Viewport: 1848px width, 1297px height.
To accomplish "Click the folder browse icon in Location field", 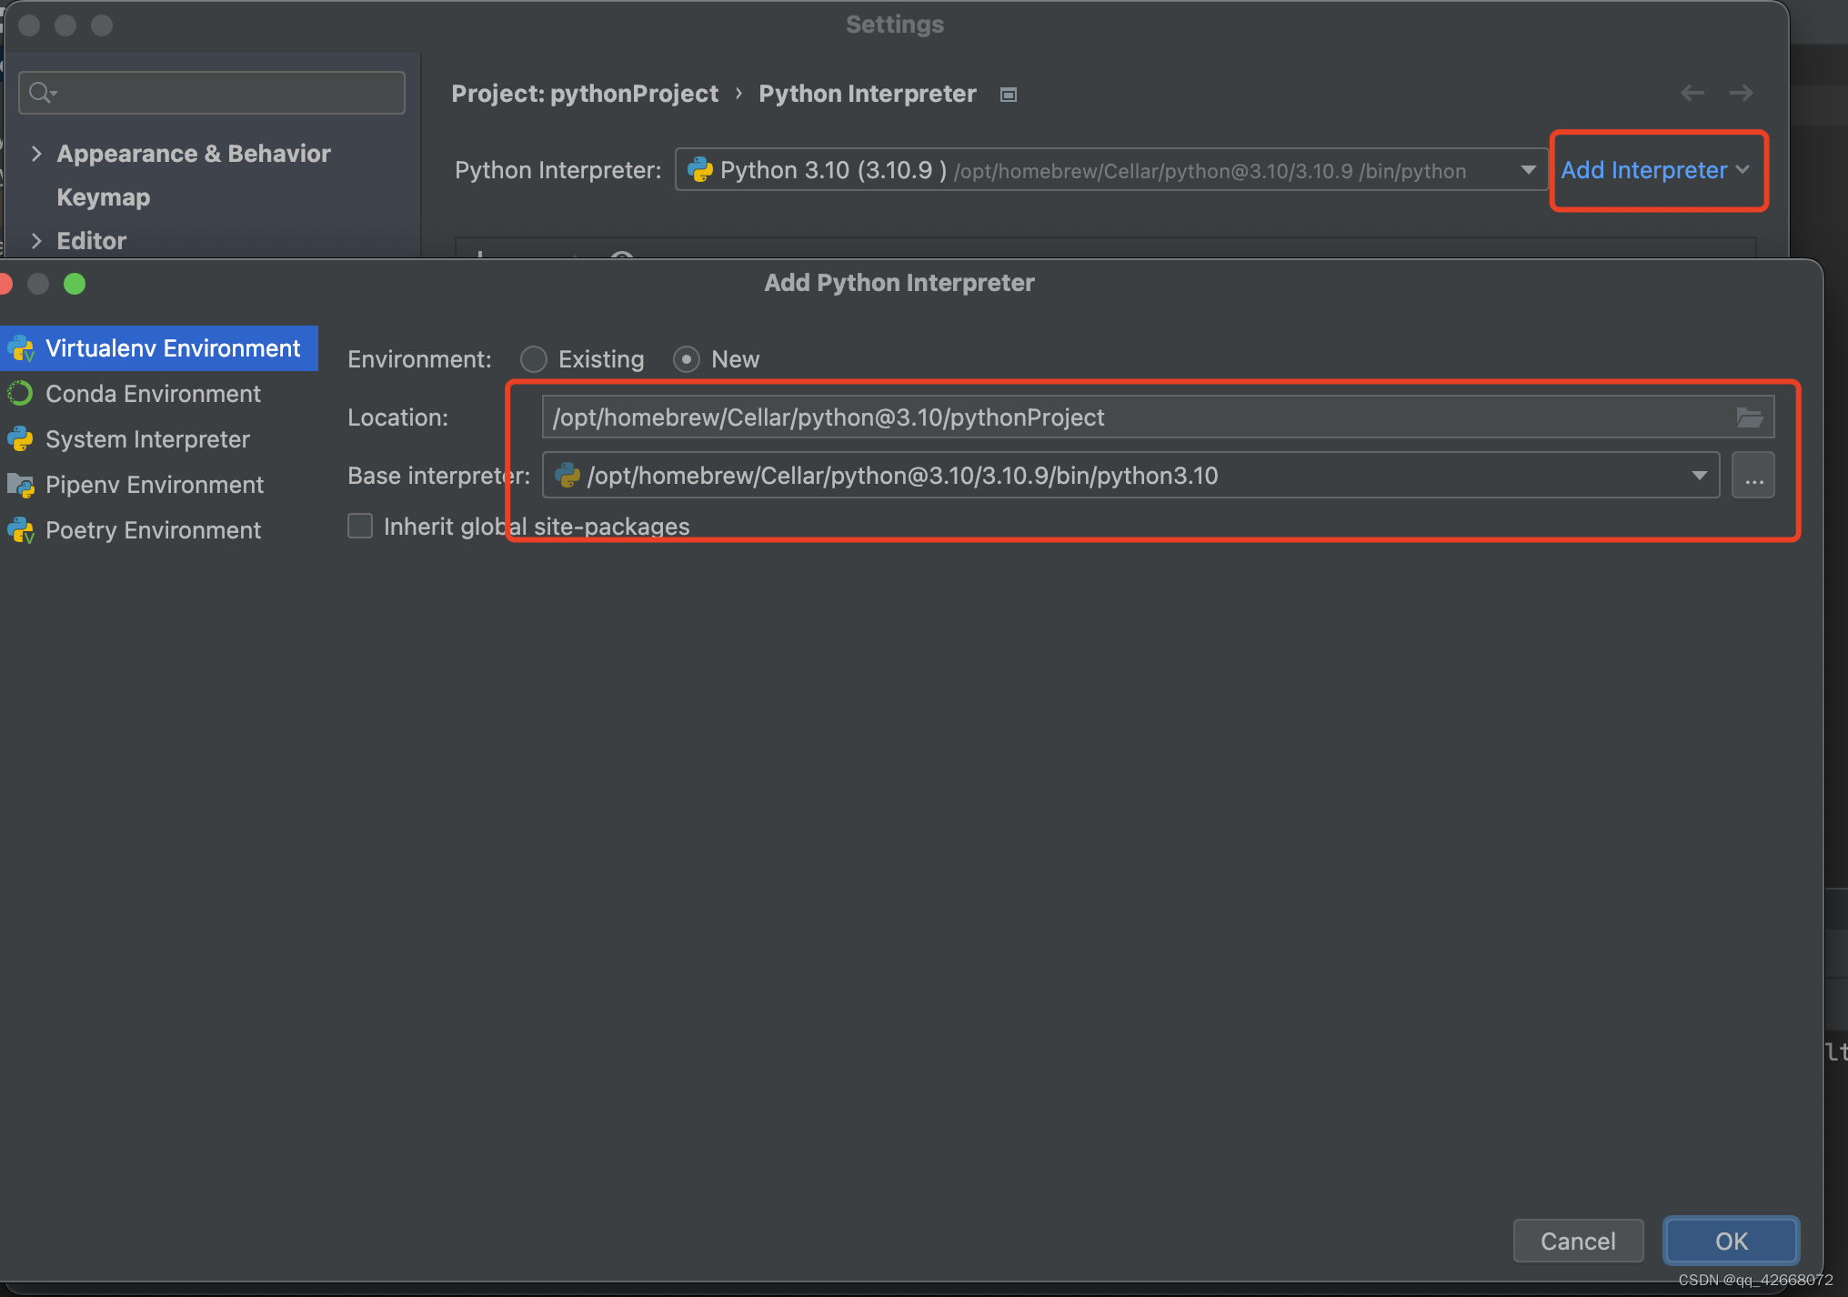I will [1749, 417].
